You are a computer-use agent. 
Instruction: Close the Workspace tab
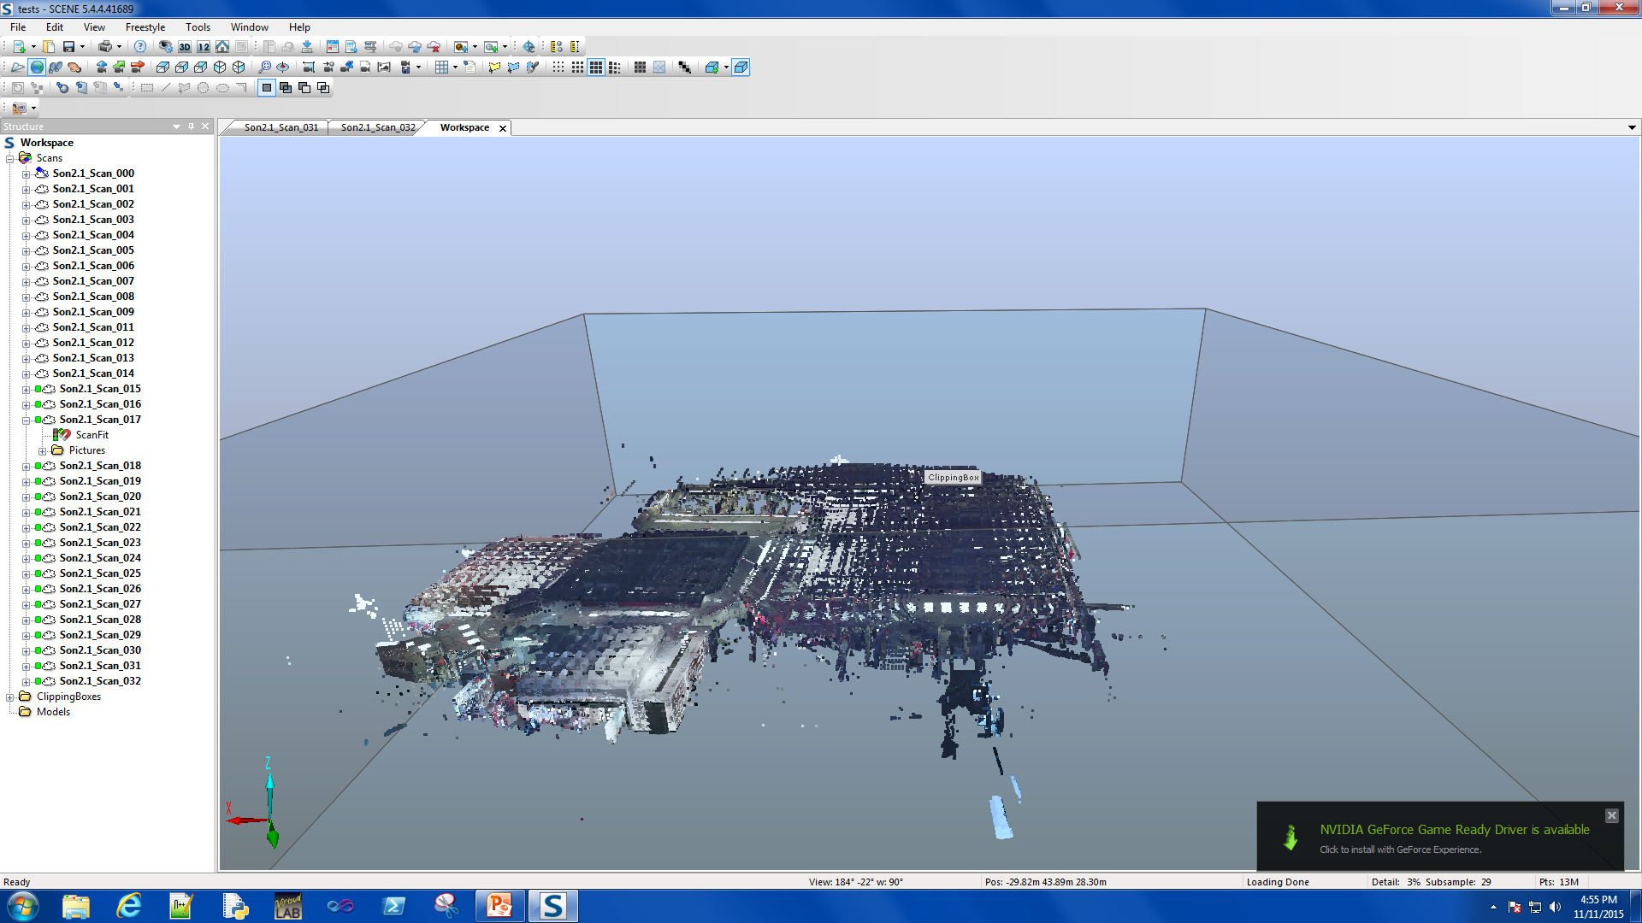click(503, 128)
